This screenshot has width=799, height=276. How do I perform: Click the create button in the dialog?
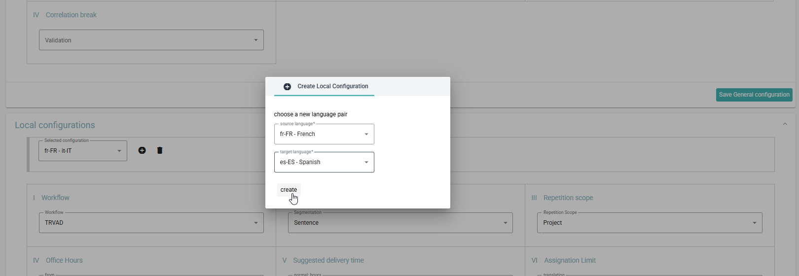pos(289,190)
